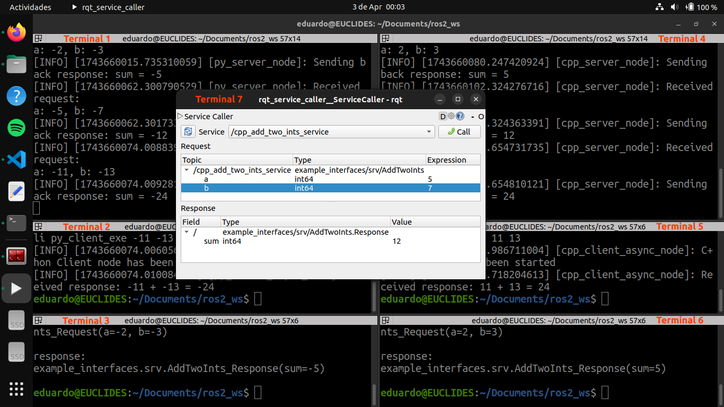Click the Topic column header
The height and width of the screenshot is (407, 724).
(x=237, y=160)
